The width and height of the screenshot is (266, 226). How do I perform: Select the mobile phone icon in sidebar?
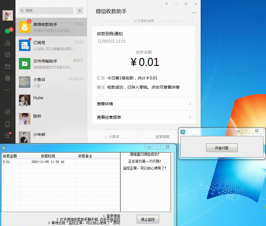point(8,123)
